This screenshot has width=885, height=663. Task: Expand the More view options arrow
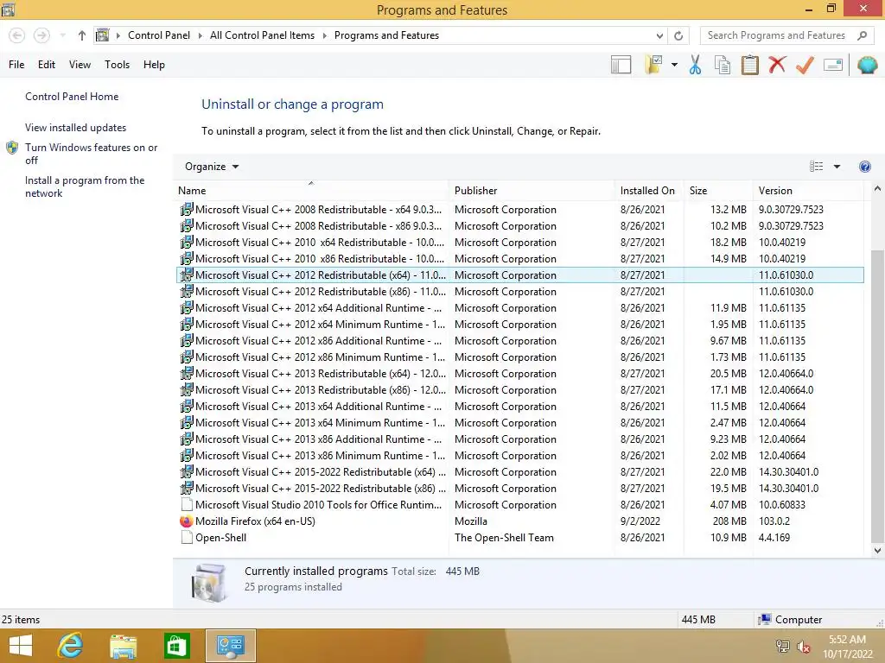tap(837, 167)
